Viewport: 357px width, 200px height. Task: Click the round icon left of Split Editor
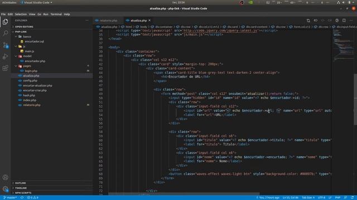click(x=337, y=21)
